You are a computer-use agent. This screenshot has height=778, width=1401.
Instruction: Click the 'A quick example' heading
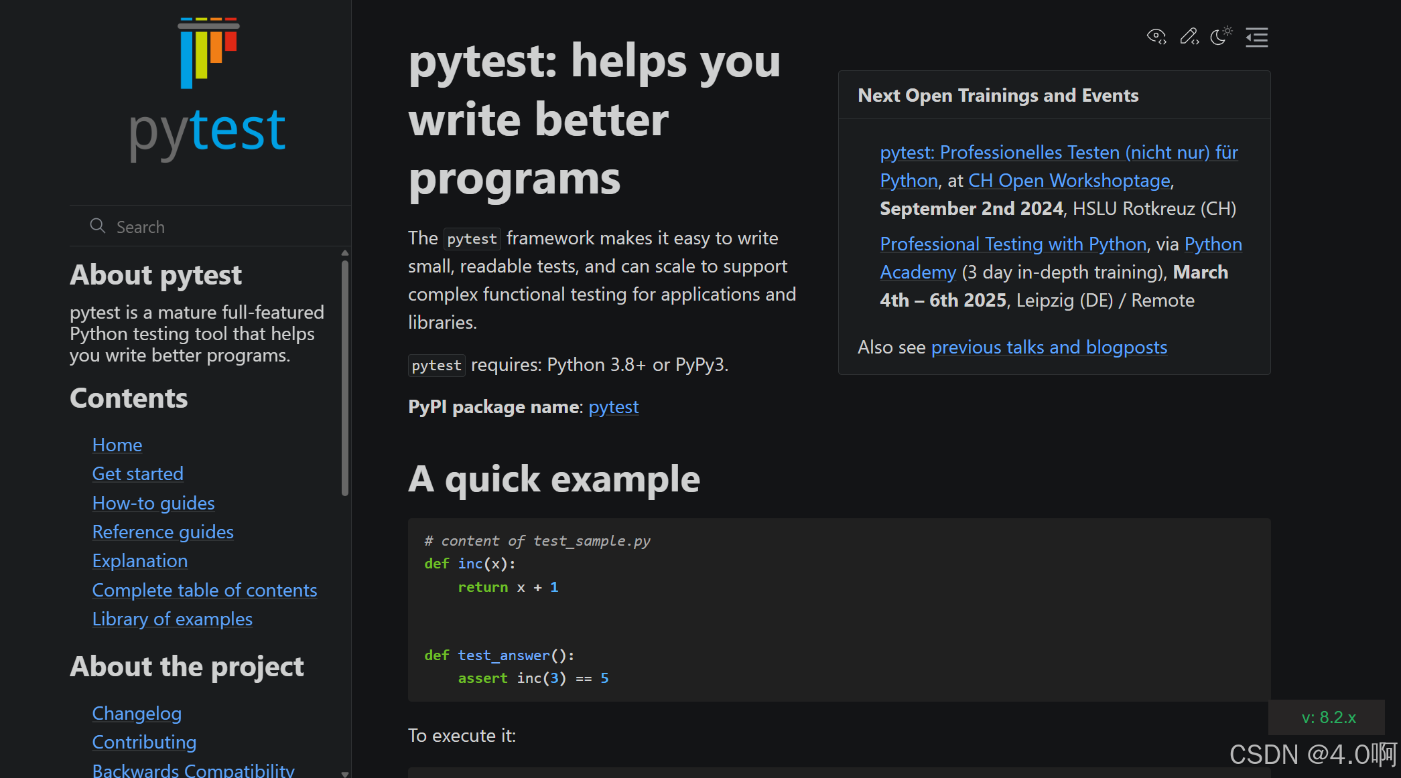554,479
